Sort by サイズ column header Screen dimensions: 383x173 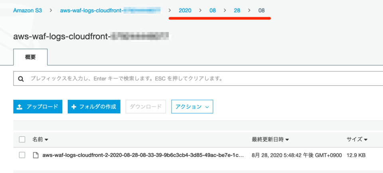point(357,140)
